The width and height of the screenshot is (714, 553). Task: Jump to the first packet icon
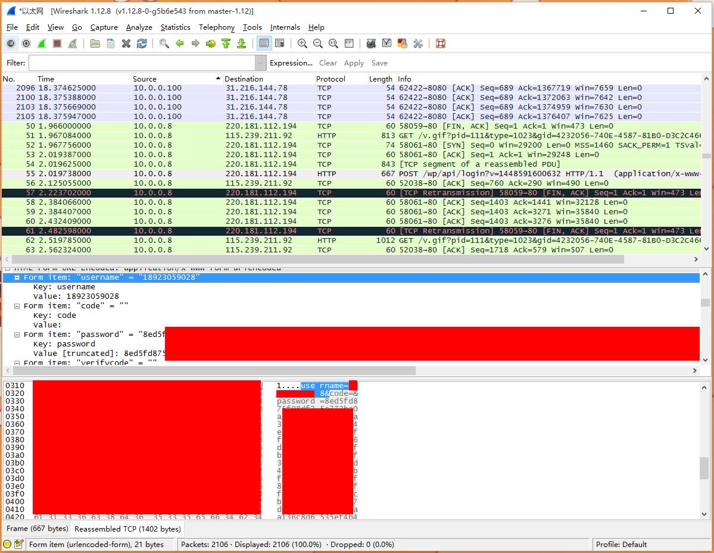(x=226, y=43)
